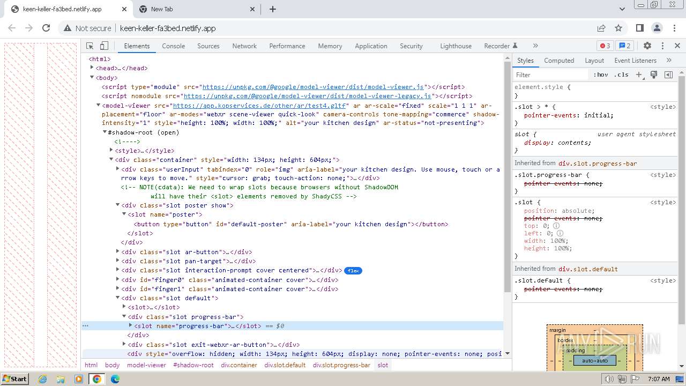
Task: Open the Event Listeners tab
Action: tap(635, 61)
